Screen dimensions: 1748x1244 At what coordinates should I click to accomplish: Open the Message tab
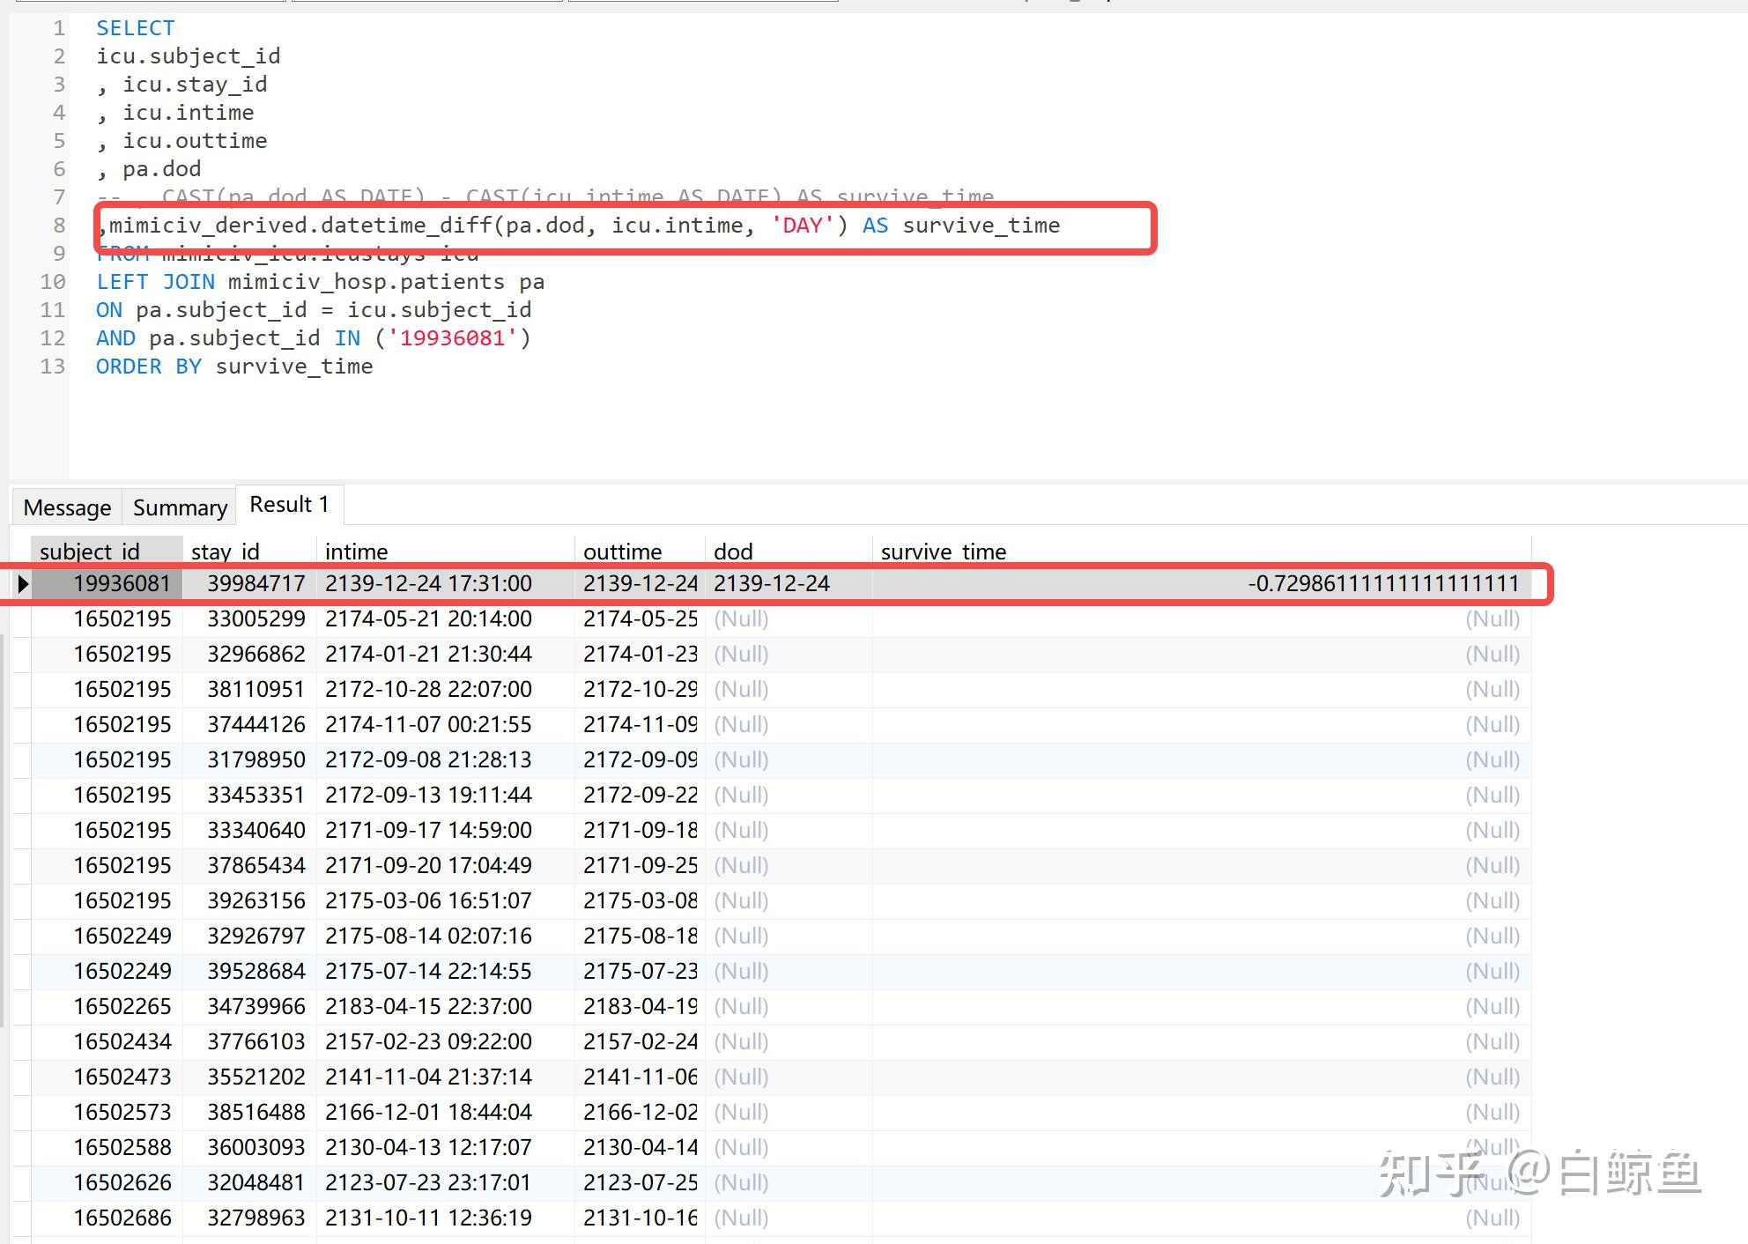(67, 507)
